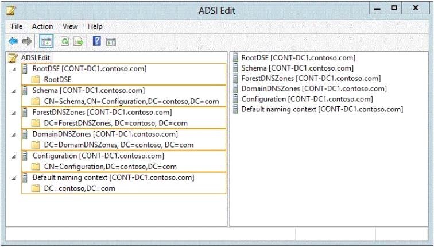Open the Action menu
This screenshot has width=434, height=247.
(x=42, y=26)
